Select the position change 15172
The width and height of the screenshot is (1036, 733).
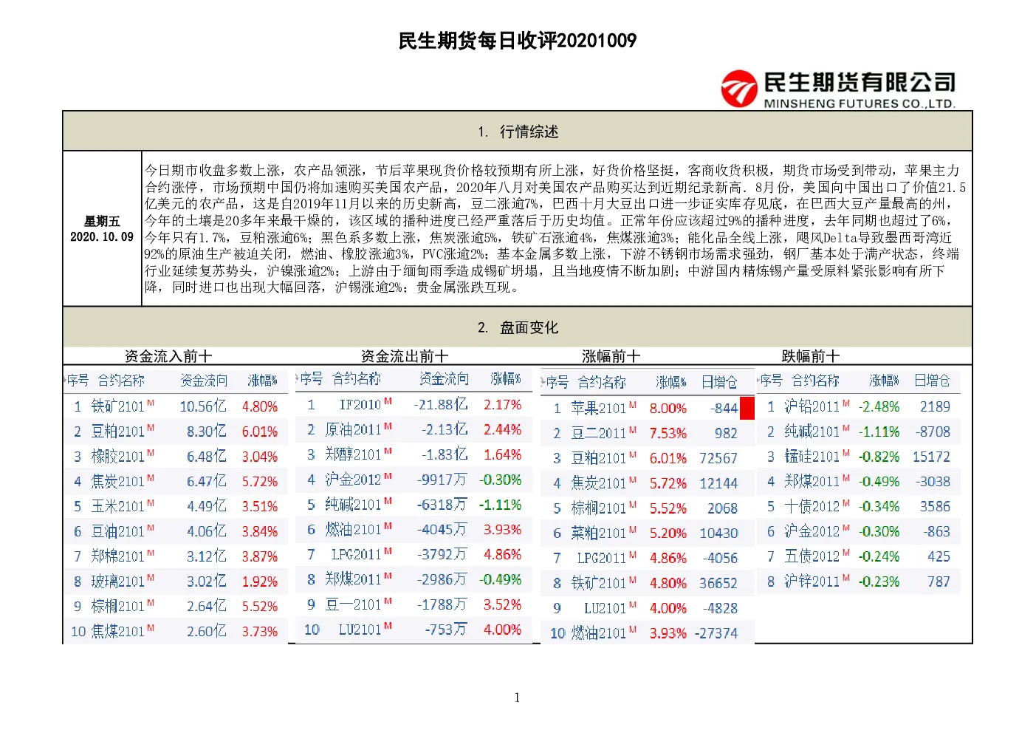click(x=932, y=457)
